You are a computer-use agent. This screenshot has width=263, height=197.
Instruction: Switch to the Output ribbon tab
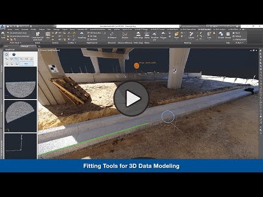[x=65, y=29]
